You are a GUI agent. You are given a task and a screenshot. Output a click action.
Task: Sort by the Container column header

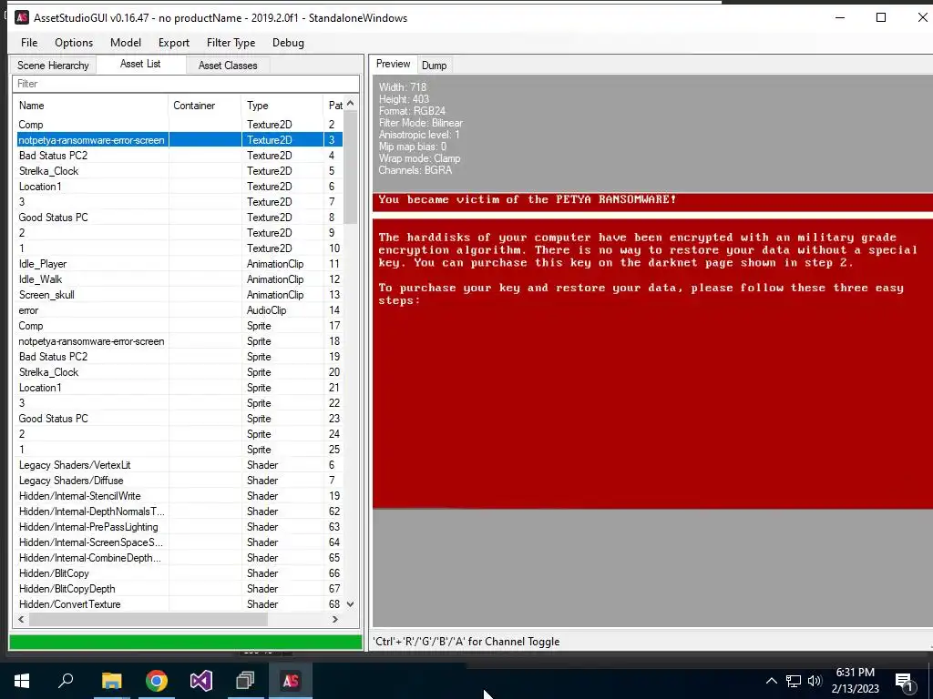pos(205,106)
